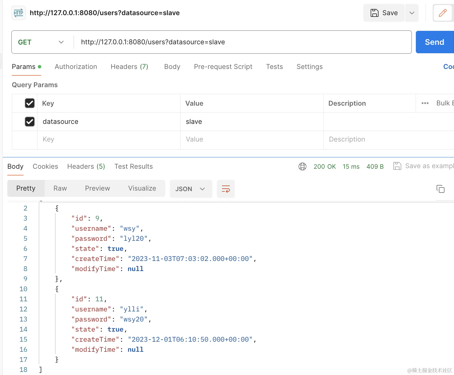
Task: Click the Save as example icon
Action: tap(397, 166)
